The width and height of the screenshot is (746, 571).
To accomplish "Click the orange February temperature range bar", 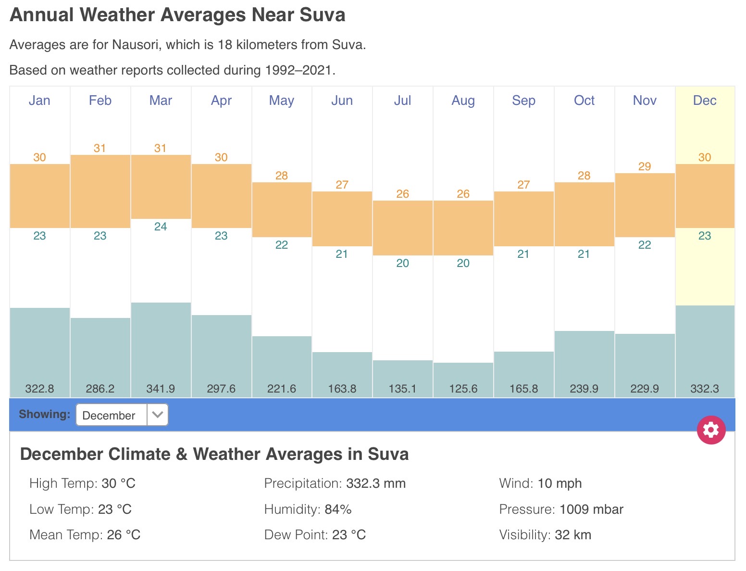I will 100,191.
